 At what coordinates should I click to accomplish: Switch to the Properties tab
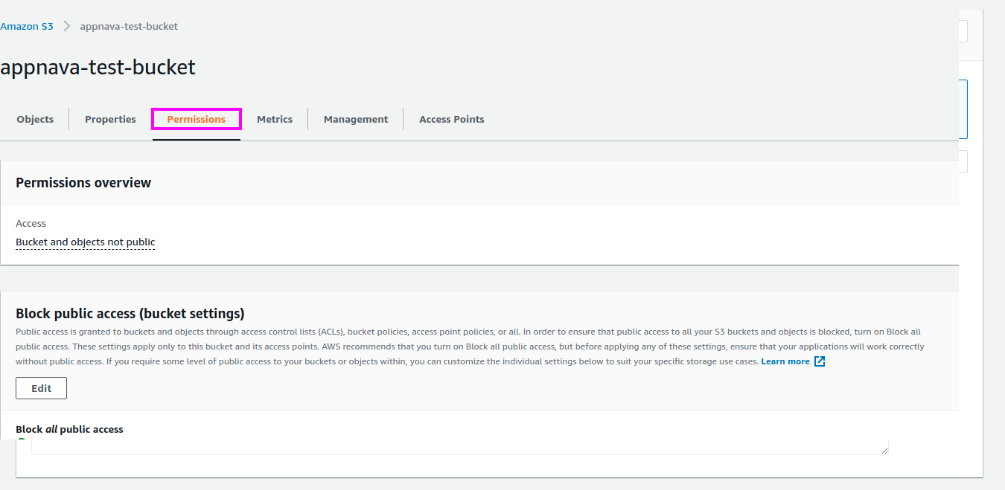110,119
